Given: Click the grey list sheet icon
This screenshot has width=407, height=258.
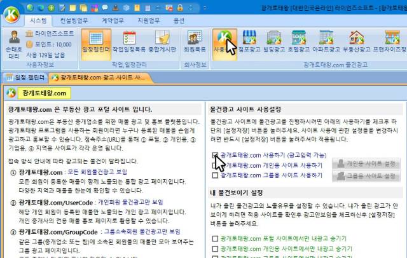Looking at the screenshot, I should [148, 8].
